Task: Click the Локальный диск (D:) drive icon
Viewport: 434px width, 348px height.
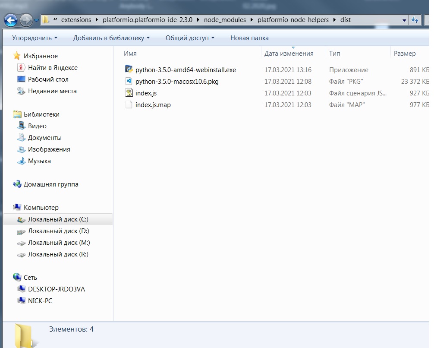Action: coord(21,231)
